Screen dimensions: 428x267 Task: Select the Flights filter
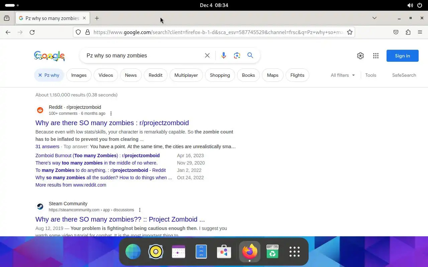point(297,75)
